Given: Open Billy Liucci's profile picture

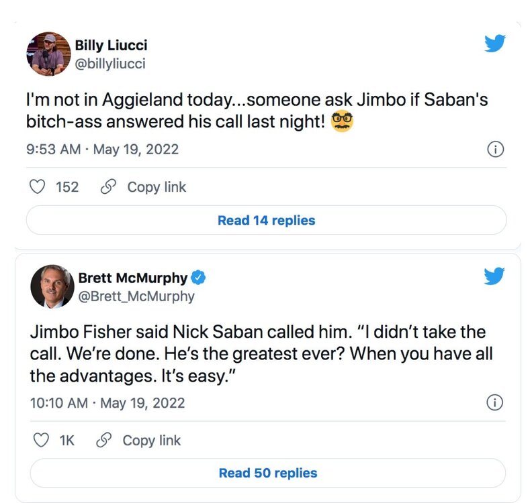Looking at the screenshot, I should coord(48,54).
